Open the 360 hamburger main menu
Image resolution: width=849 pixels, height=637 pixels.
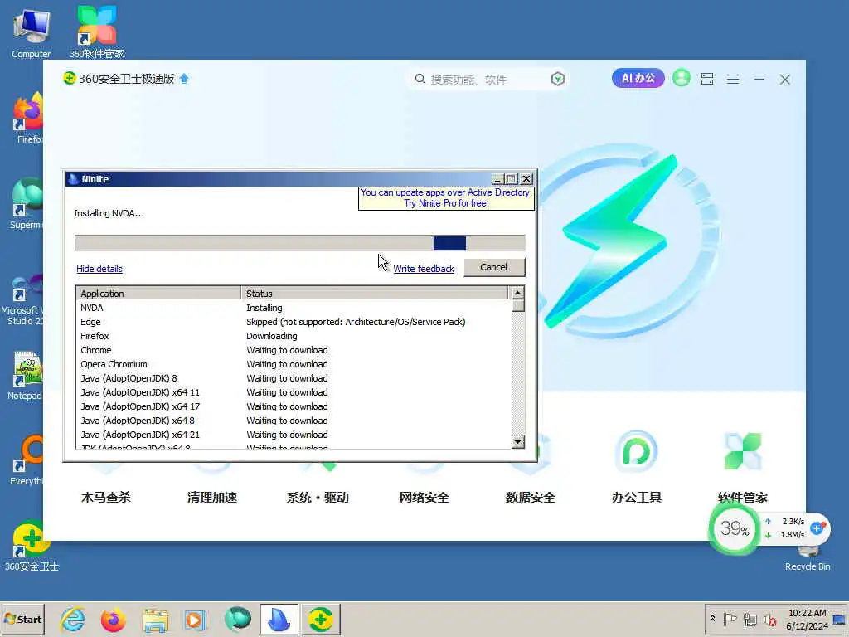(733, 80)
